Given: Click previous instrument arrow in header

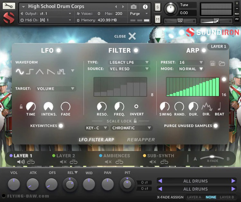Looking at the screenshot, I should [x=116, y=7].
